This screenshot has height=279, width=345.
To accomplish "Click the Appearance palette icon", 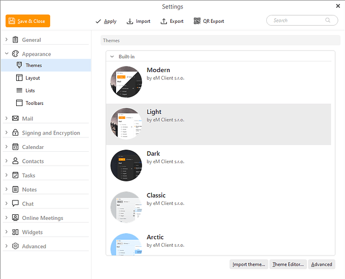I will click(16, 54).
